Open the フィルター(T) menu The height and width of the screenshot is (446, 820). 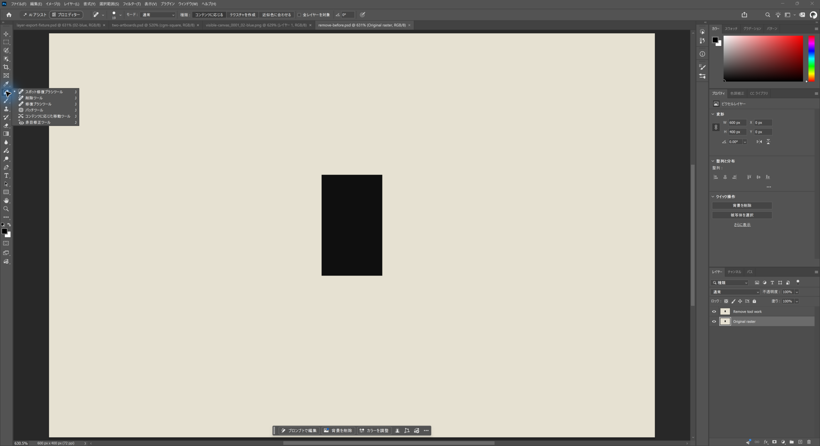coord(132,4)
